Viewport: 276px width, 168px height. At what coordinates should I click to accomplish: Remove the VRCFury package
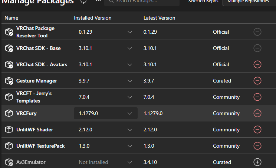257,113
